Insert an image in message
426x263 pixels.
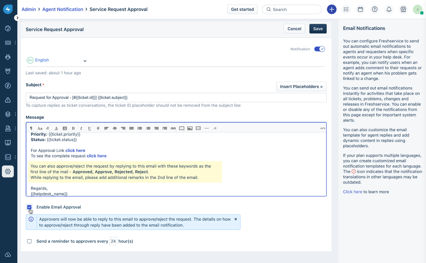[190, 128]
